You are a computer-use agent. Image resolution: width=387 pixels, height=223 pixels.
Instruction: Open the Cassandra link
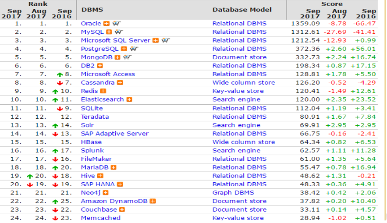coord(98,83)
